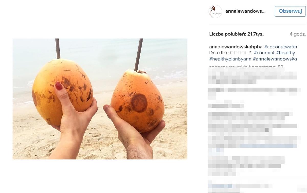Click annalewandowskahpba caption author name
The image size is (307, 193).
[x=236, y=47]
